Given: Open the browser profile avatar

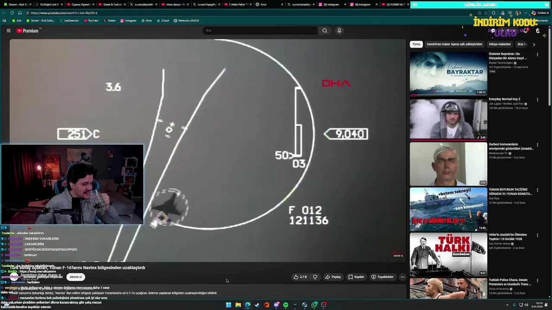Looking at the screenshot, I should pyautogui.click(x=517, y=13).
